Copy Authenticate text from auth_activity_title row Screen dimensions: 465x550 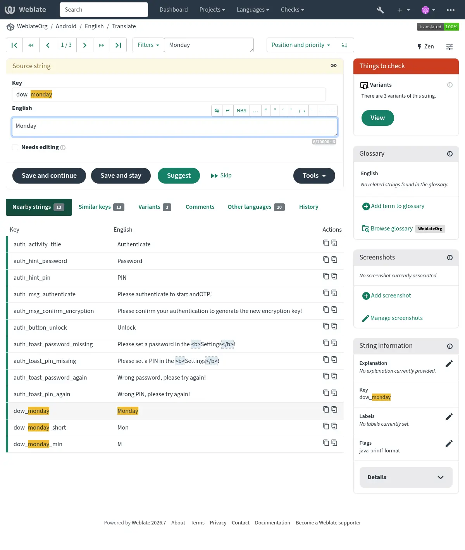click(326, 243)
